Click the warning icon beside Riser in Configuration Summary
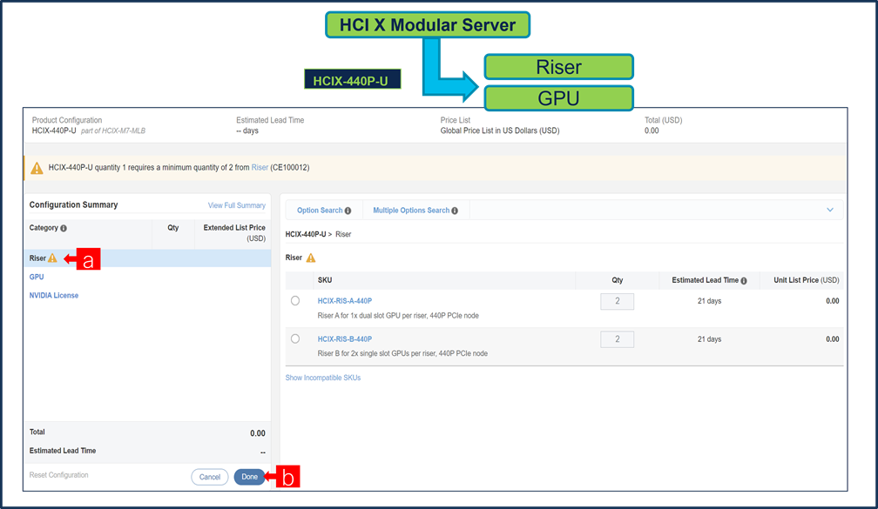Screen dimensions: 878x509 (52, 258)
